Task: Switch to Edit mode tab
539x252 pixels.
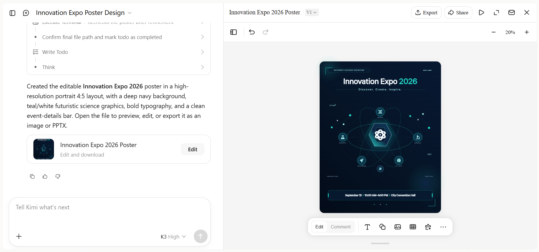Action: click(319, 227)
